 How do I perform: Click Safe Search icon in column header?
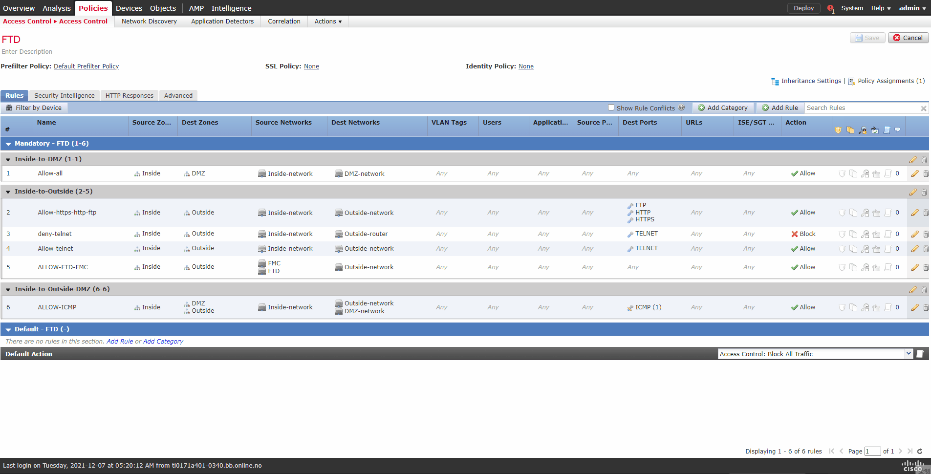[863, 130]
